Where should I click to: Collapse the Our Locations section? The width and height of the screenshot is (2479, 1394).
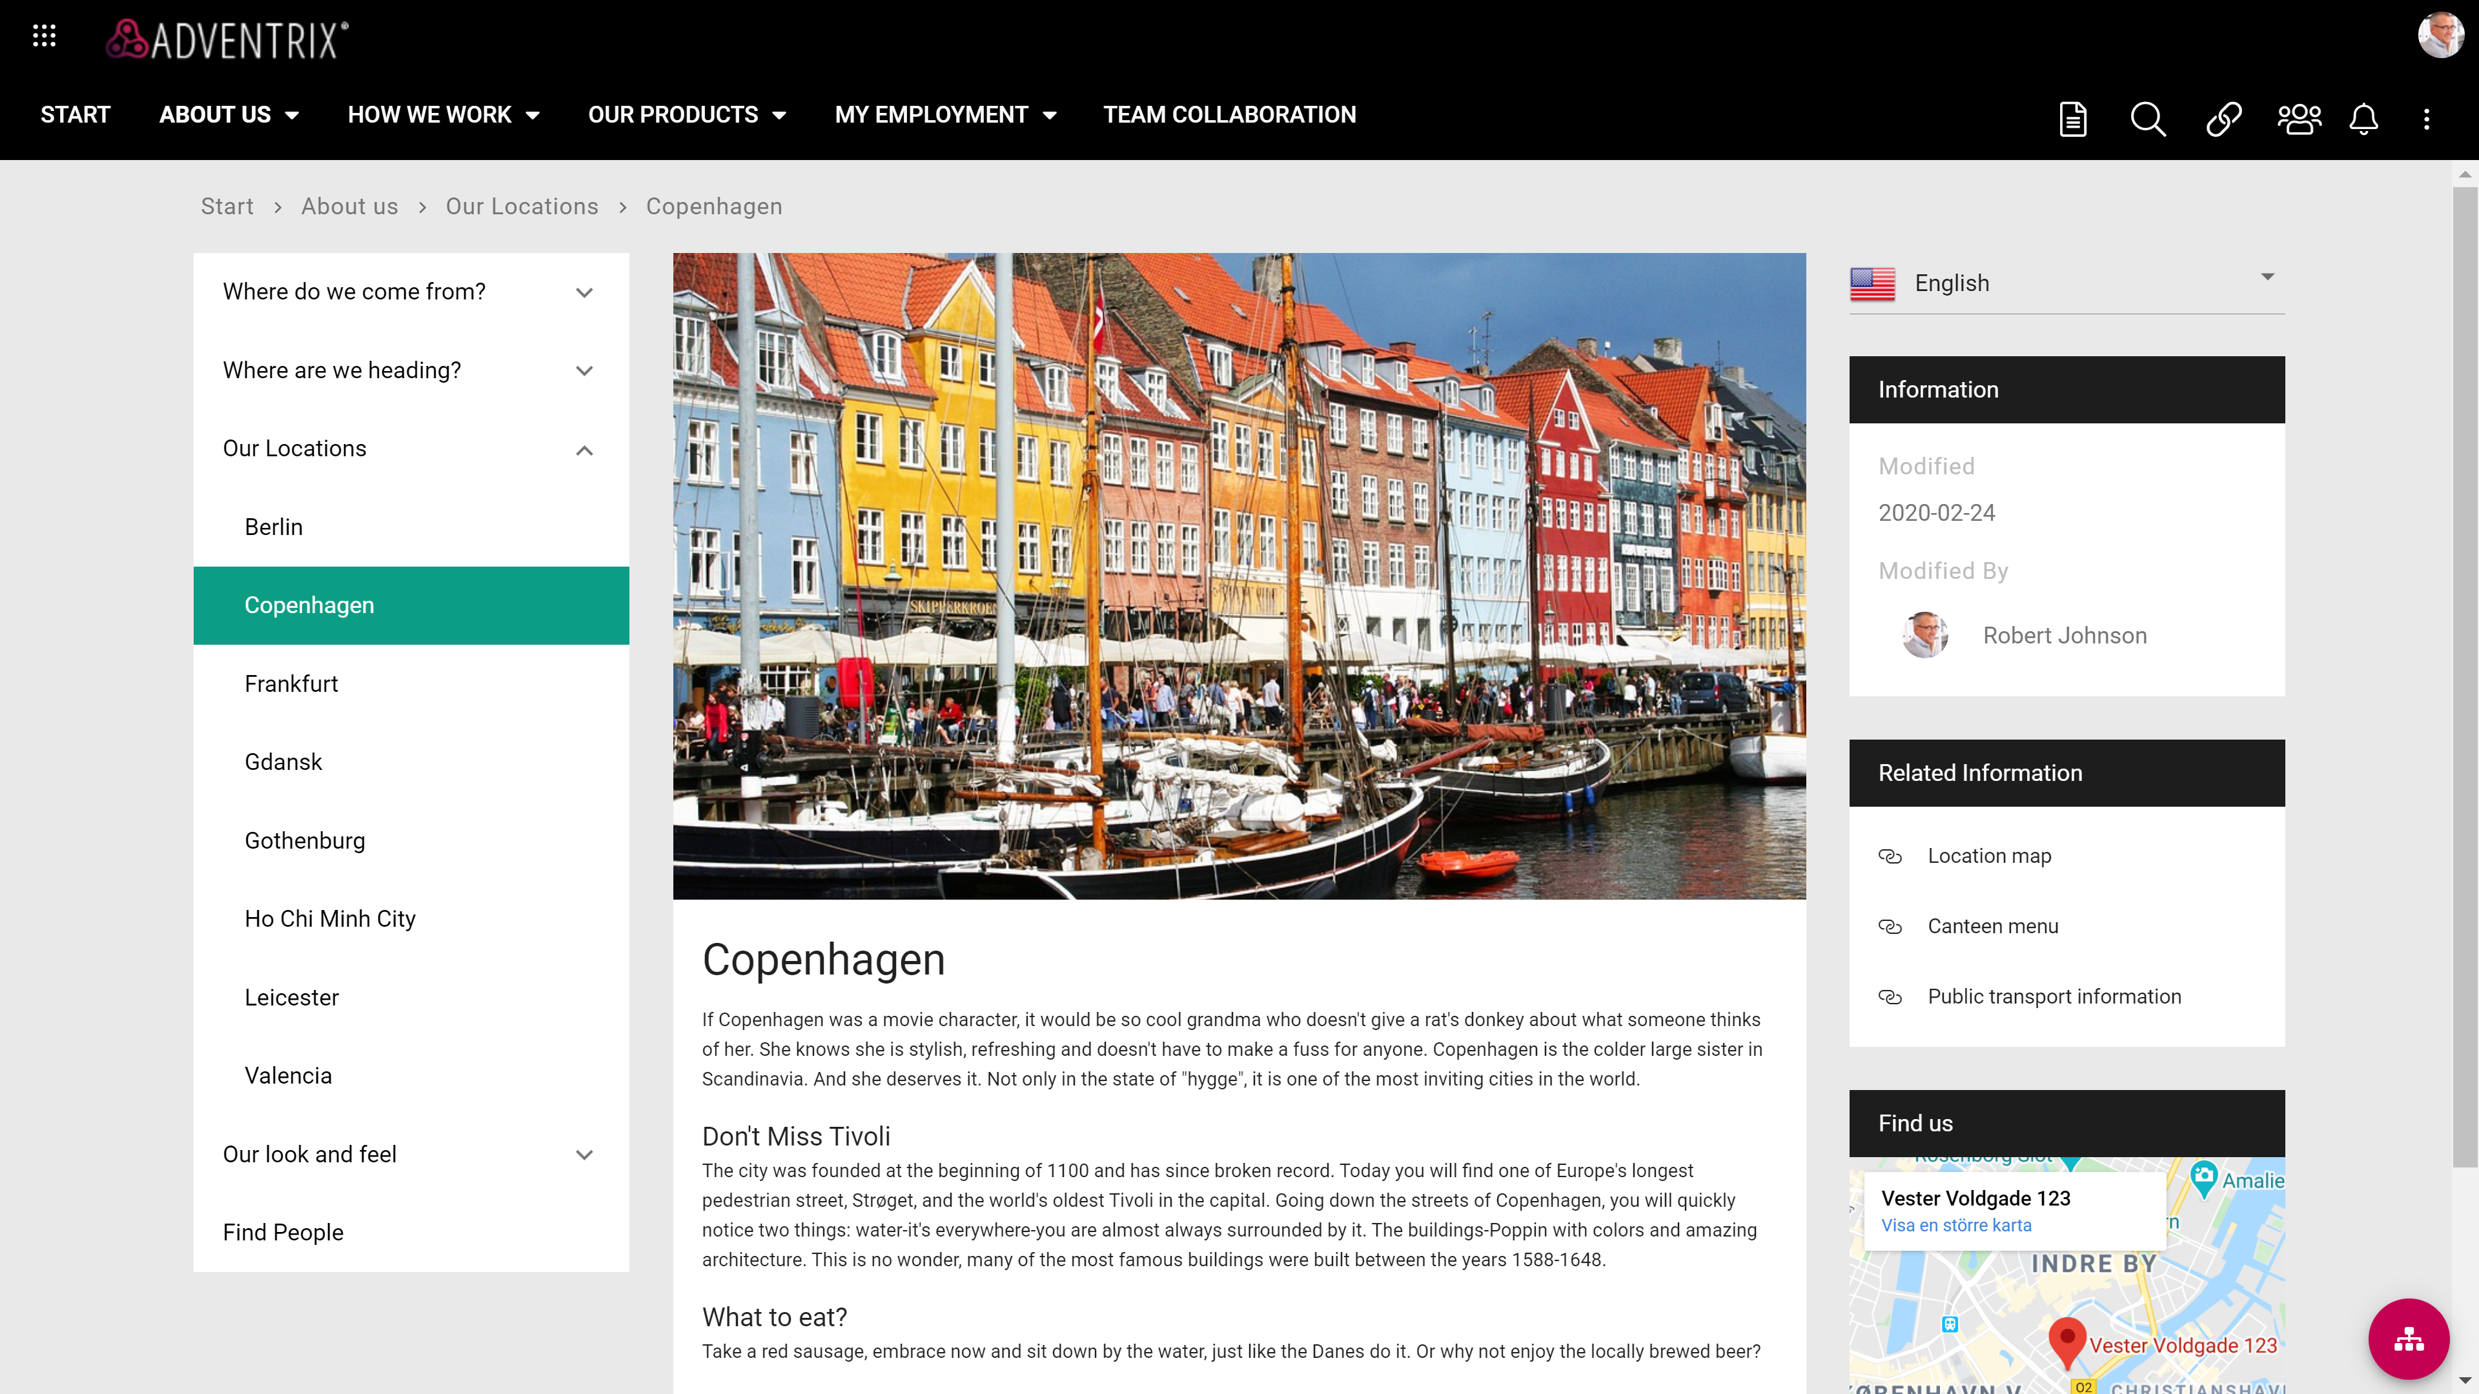click(x=583, y=449)
